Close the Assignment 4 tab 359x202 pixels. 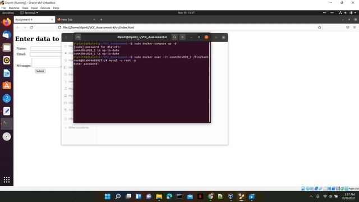52,20
